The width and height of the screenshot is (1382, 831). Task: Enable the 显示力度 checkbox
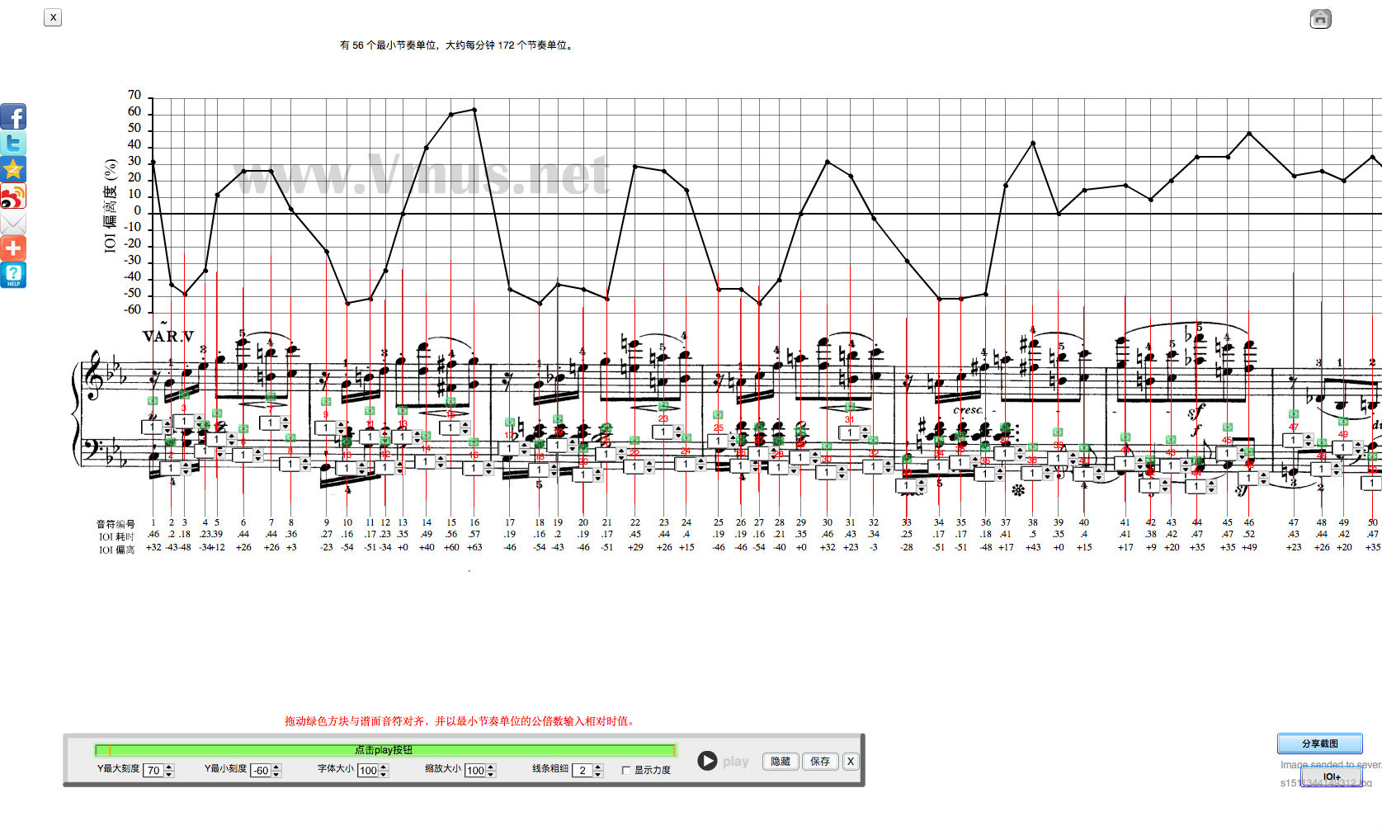(x=626, y=770)
